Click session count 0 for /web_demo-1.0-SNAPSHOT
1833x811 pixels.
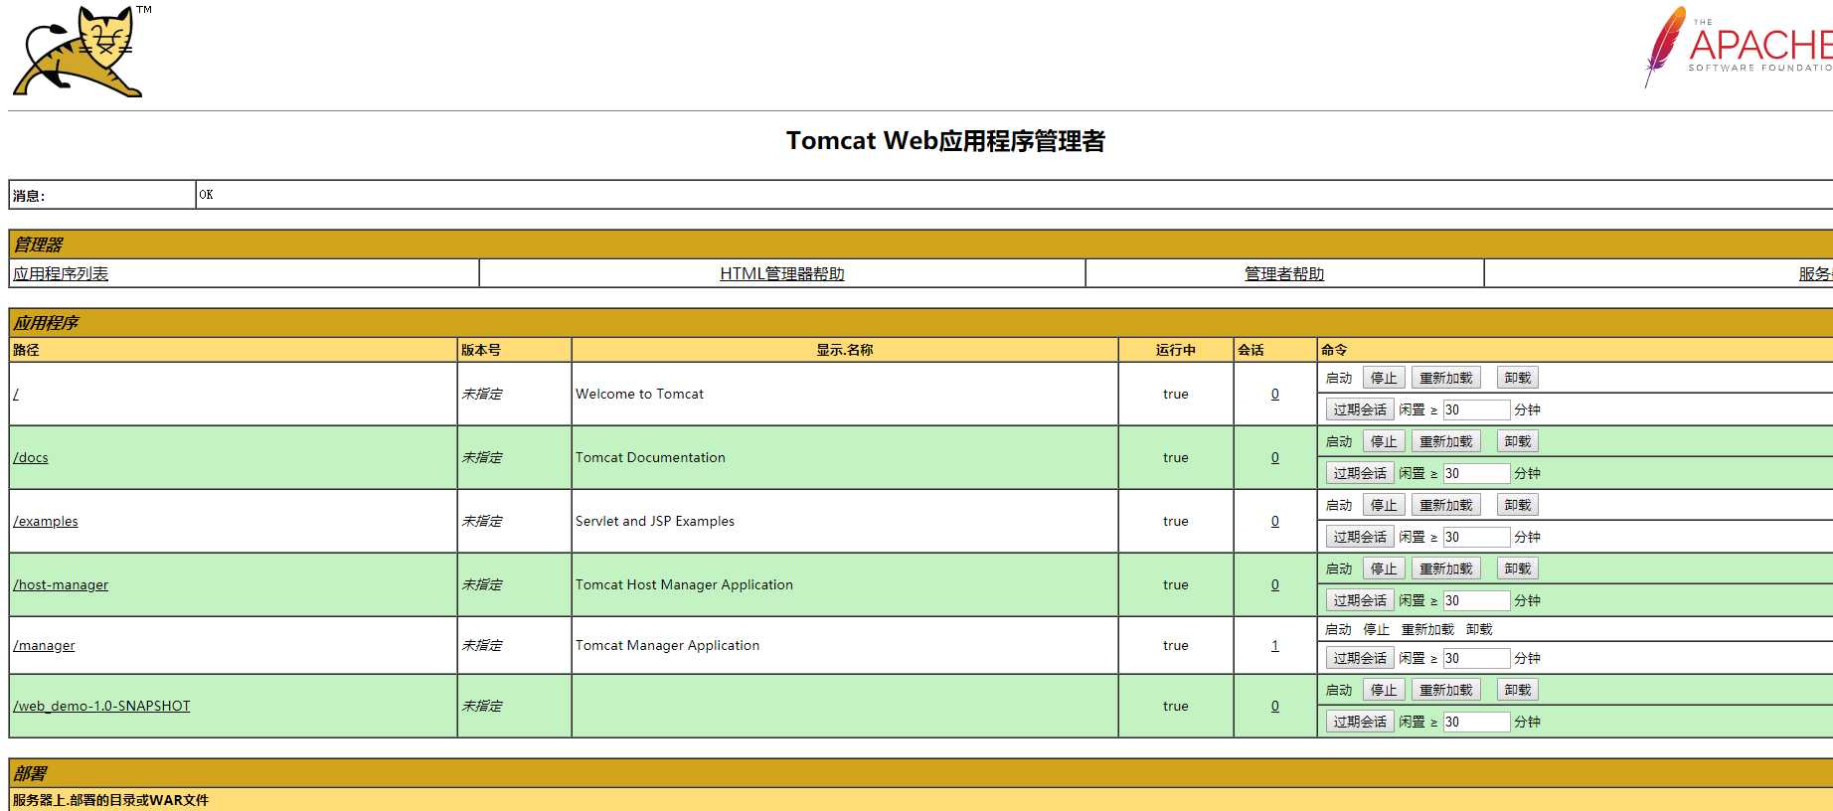pyautogui.click(x=1275, y=706)
